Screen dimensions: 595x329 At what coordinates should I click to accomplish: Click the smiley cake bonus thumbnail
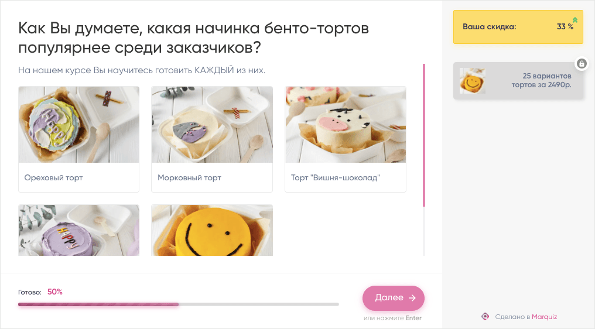(473, 81)
